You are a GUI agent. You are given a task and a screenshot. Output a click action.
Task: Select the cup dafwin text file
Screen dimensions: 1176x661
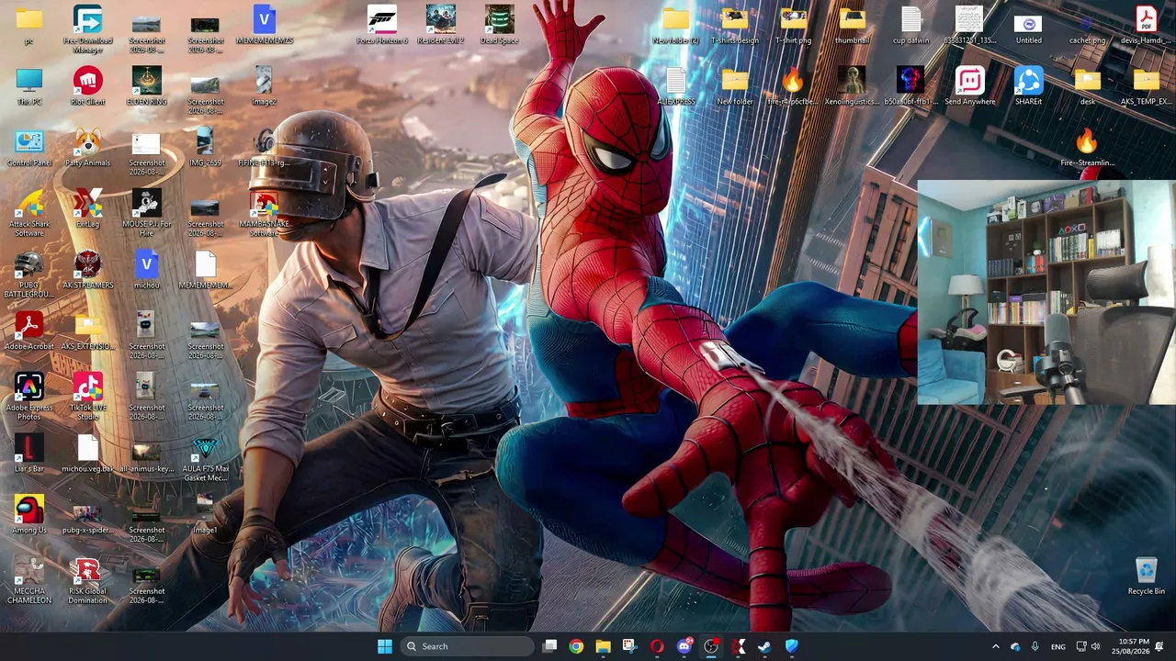pos(910,26)
